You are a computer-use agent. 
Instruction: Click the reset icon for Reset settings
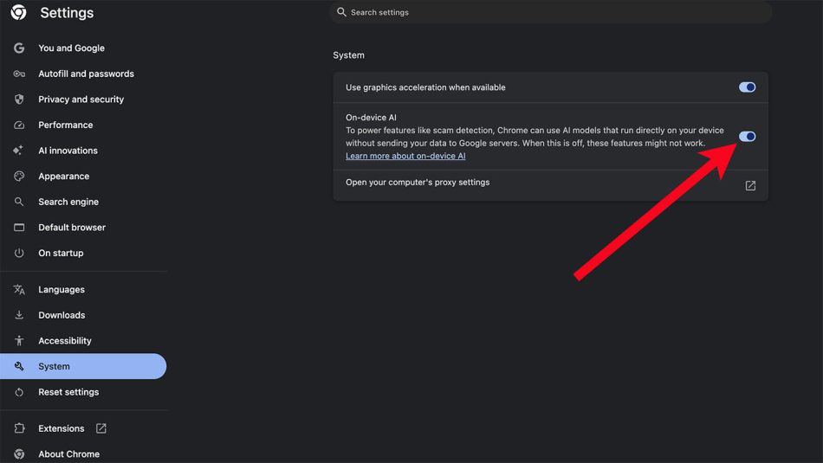19,392
